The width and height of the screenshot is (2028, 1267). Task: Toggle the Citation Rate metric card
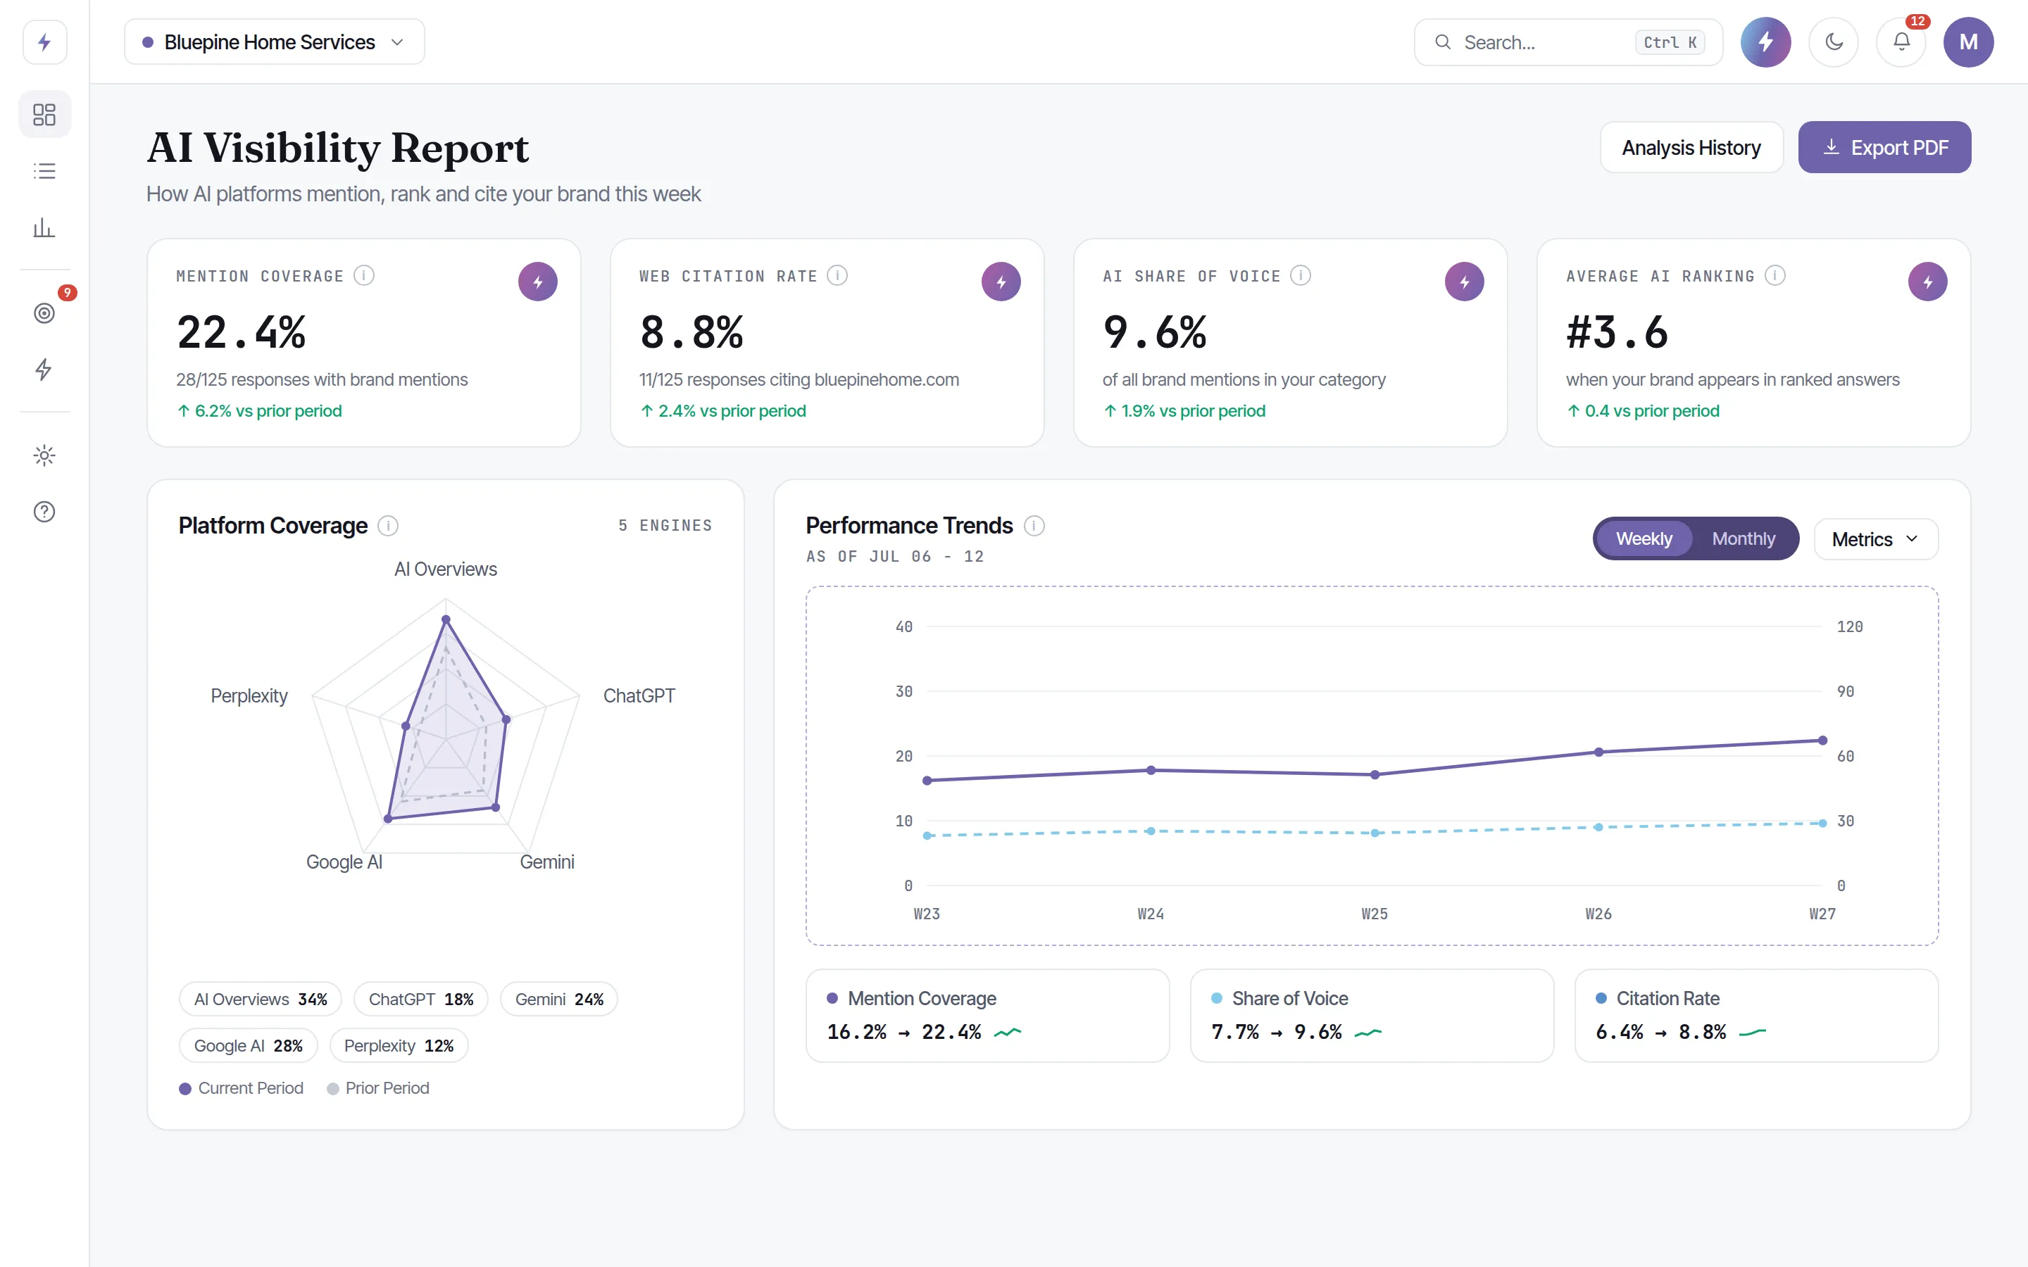point(1756,1016)
